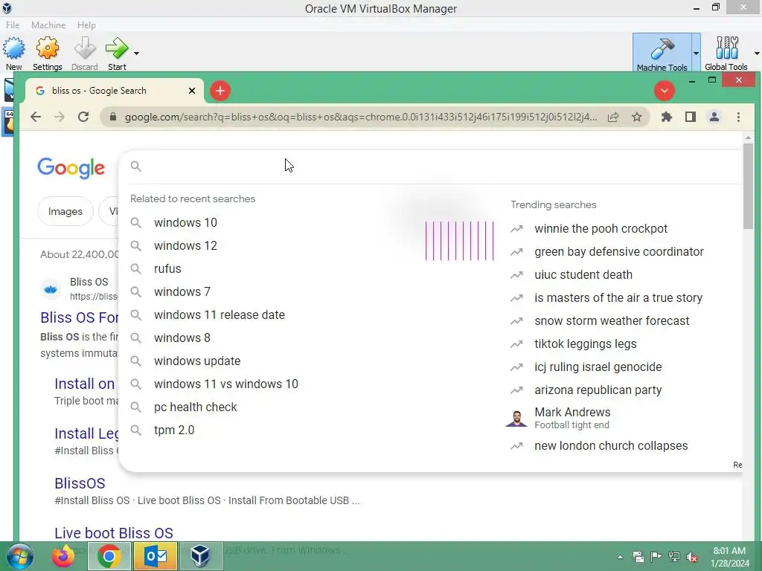Close the bliss os browser tab
This screenshot has height=571, width=762.
point(192,91)
